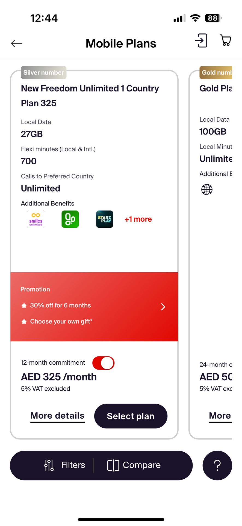Tap the Silver number badge
The image size is (242, 526).
click(x=44, y=73)
